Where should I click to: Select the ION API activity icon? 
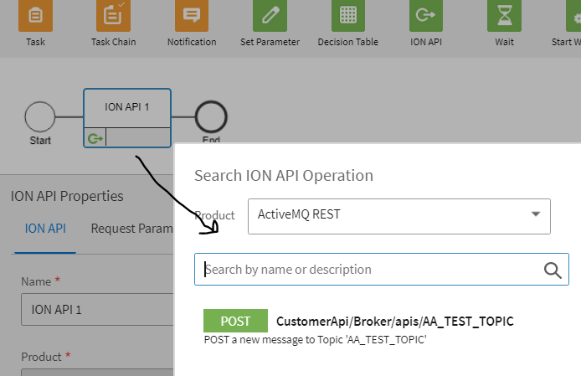point(426,15)
